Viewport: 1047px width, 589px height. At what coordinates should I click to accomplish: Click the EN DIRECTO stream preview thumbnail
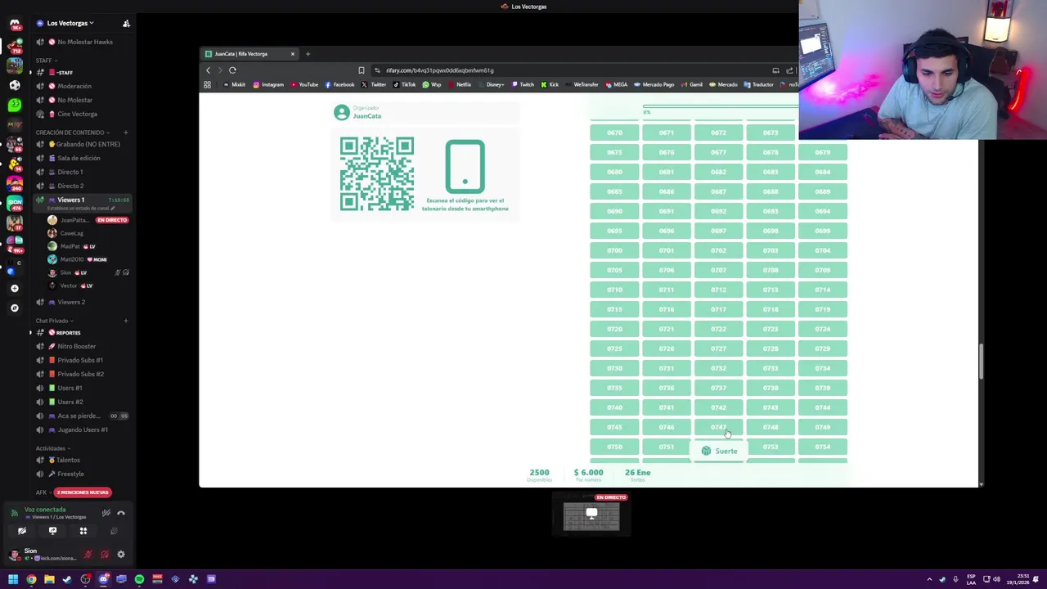[x=591, y=515]
